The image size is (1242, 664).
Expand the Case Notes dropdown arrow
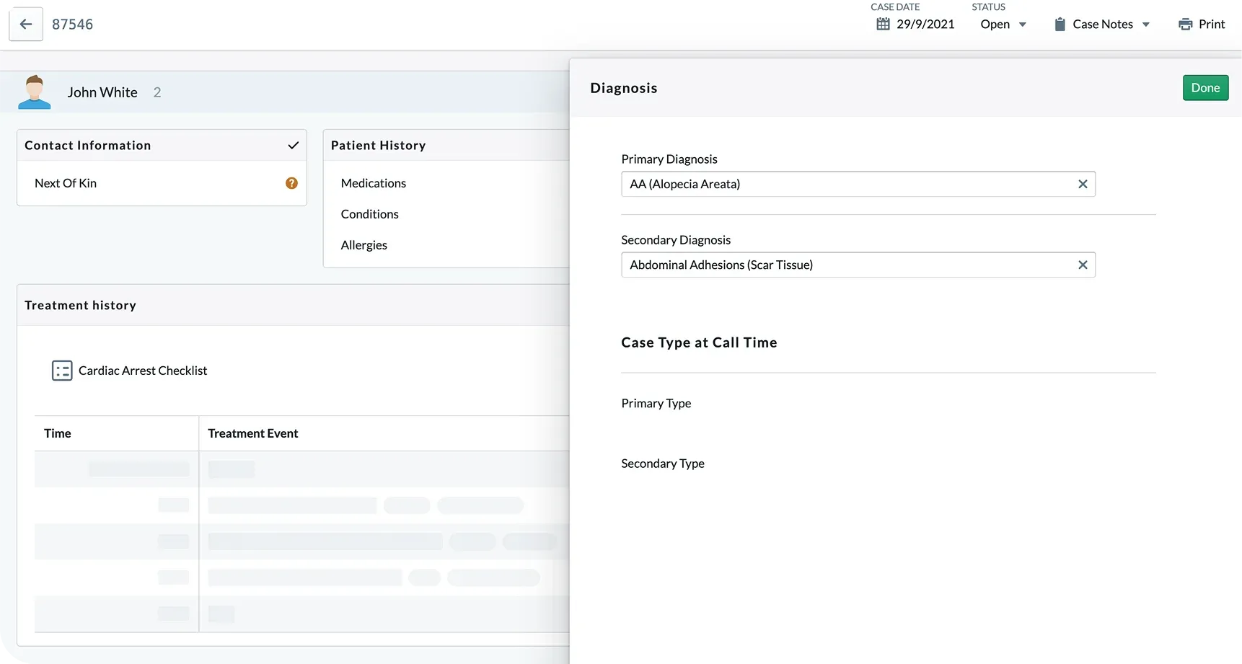coord(1145,25)
